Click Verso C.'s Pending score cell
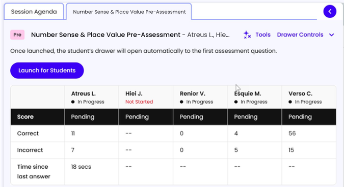The width and height of the screenshot is (344, 187). pyautogui.click(x=309, y=117)
